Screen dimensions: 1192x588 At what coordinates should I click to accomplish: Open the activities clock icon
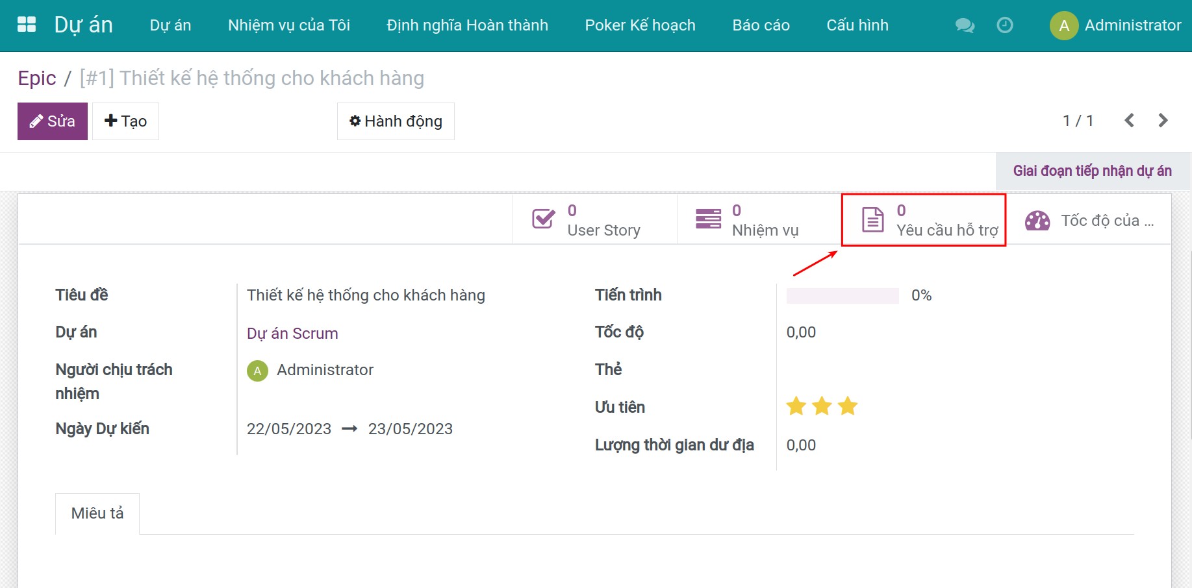pyautogui.click(x=1004, y=25)
